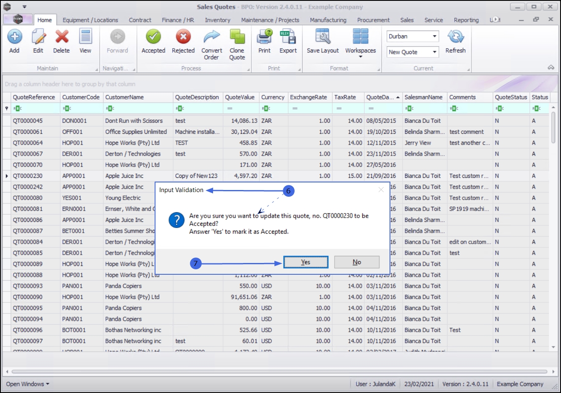
Task: Open the Procurement tab
Action: click(374, 20)
